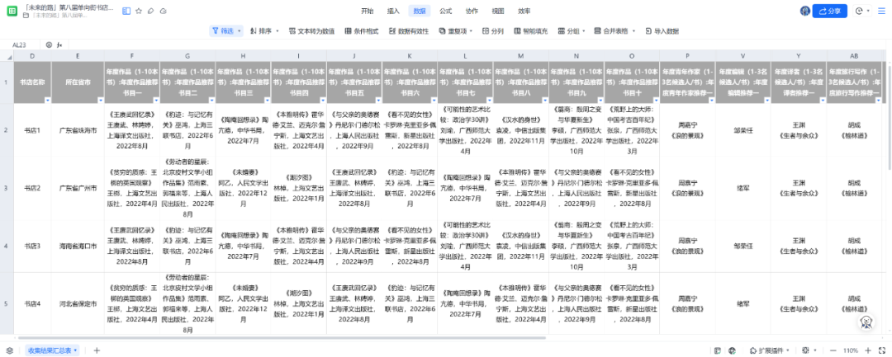Viewport: 892px width, 357px height.
Task: Open filter arrow on 年度译者 header cell
Action: point(823,100)
